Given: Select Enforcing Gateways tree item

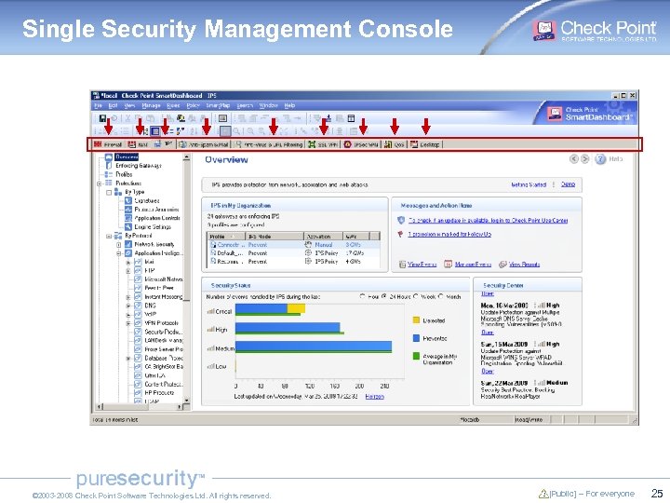Looking at the screenshot, I should [x=139, y=166].
